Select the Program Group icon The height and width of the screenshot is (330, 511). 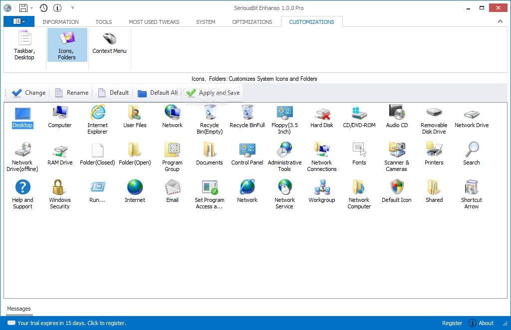(172, 157)
